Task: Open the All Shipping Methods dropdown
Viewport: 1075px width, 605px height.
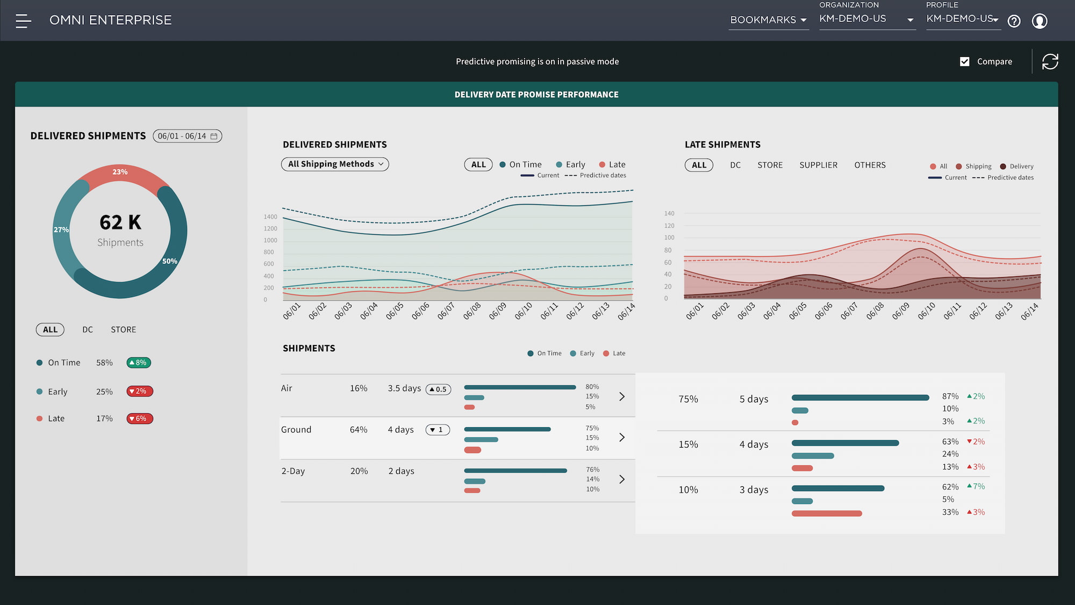Action: (334, 164)
